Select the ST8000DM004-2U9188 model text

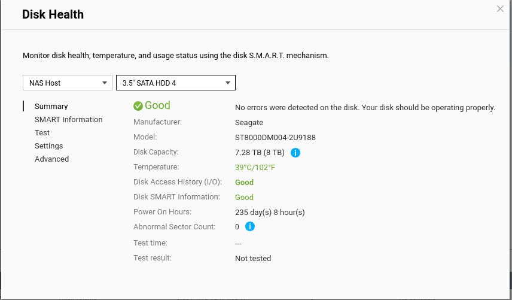[x=275, y=137]
